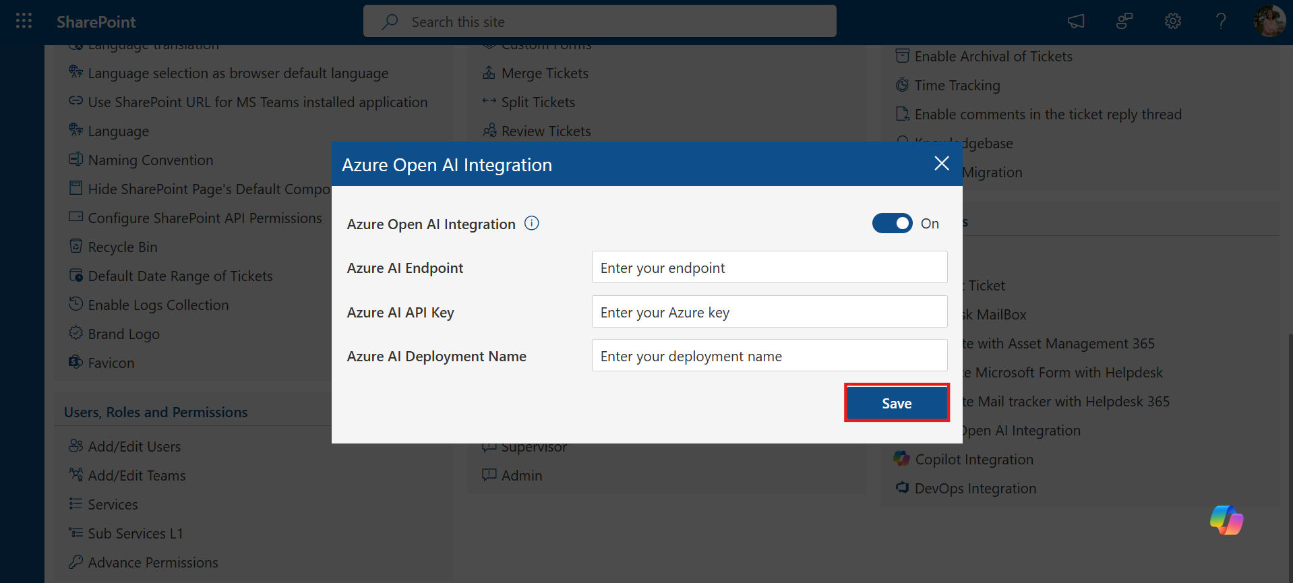This screenshot has width=1293, height=583.
Task: Open the megaphone announcements icon
Action: click(x=1076, y=22)
